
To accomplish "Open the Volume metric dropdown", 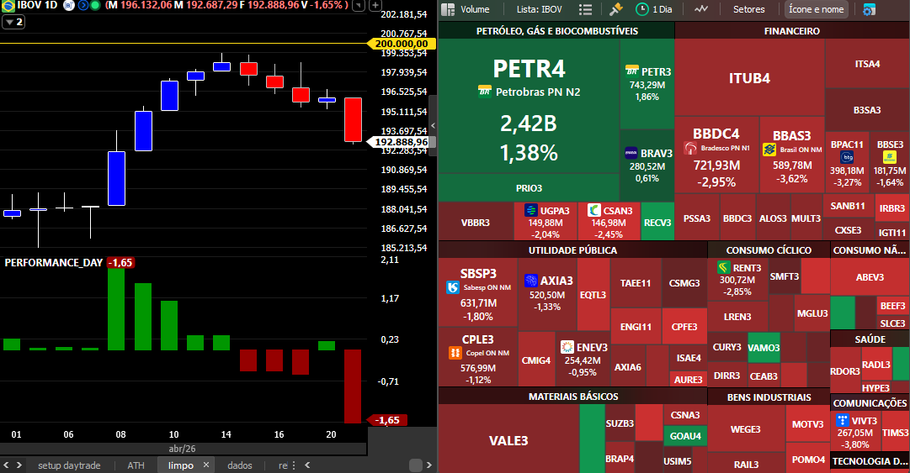I will (475, 9).
